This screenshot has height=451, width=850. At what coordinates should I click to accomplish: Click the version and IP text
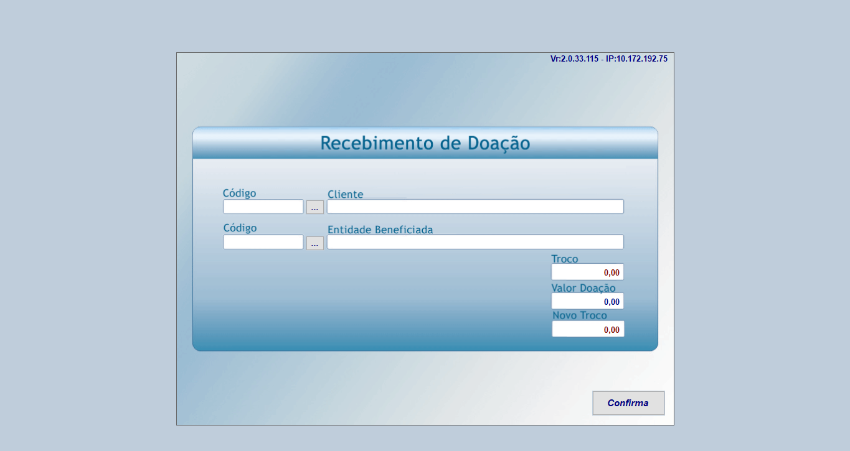[609, 58]
